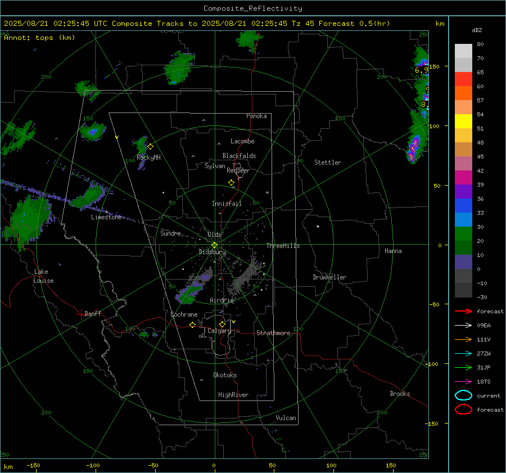Screen dimensions: 506x473
Task: Pick the light gray 80 dBZ swatch
Action: click(463, 51)
